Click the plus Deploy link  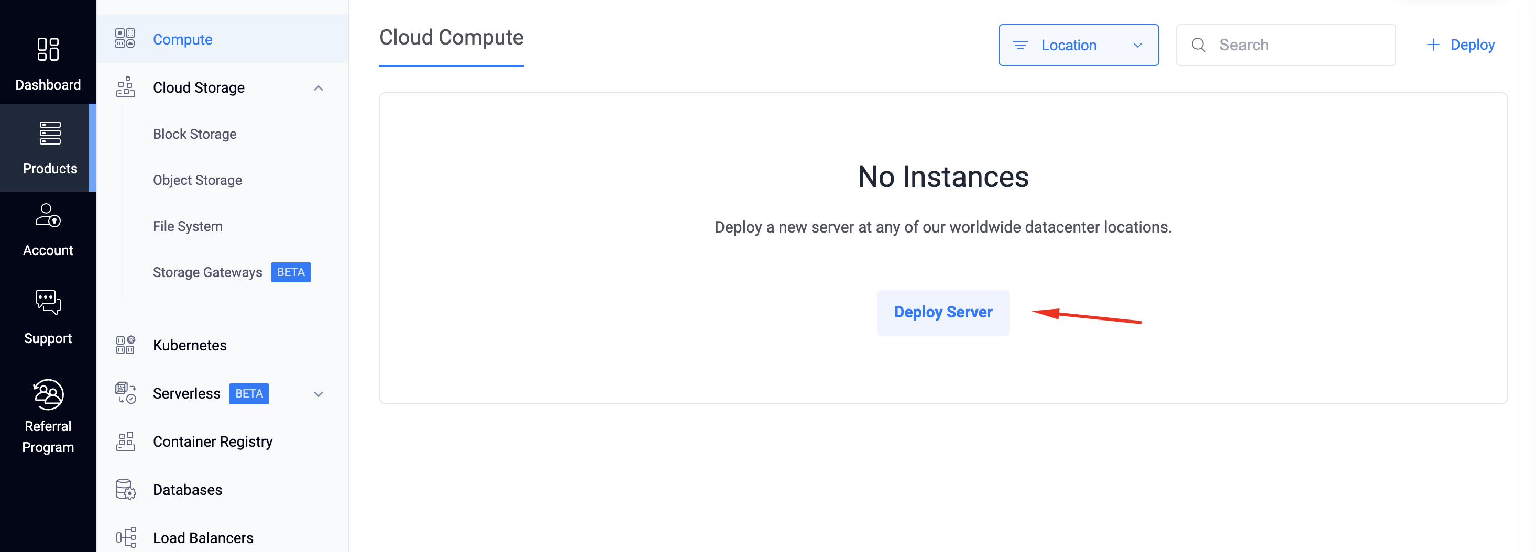click(x=1460, y=46)
